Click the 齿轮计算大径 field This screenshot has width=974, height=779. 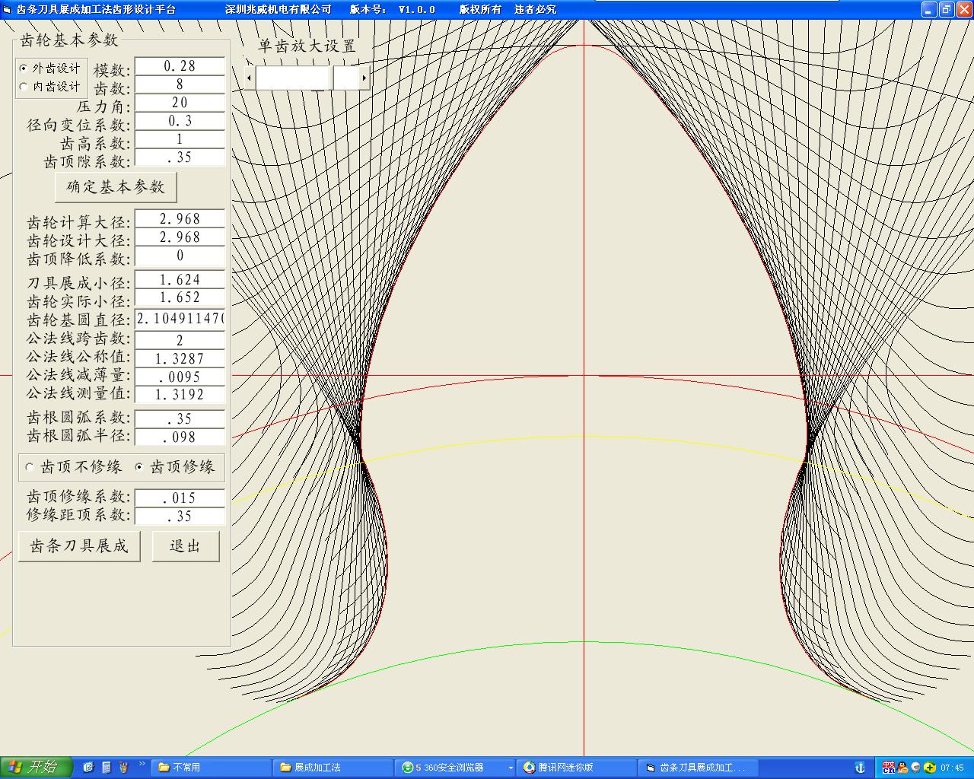[180, 219]
